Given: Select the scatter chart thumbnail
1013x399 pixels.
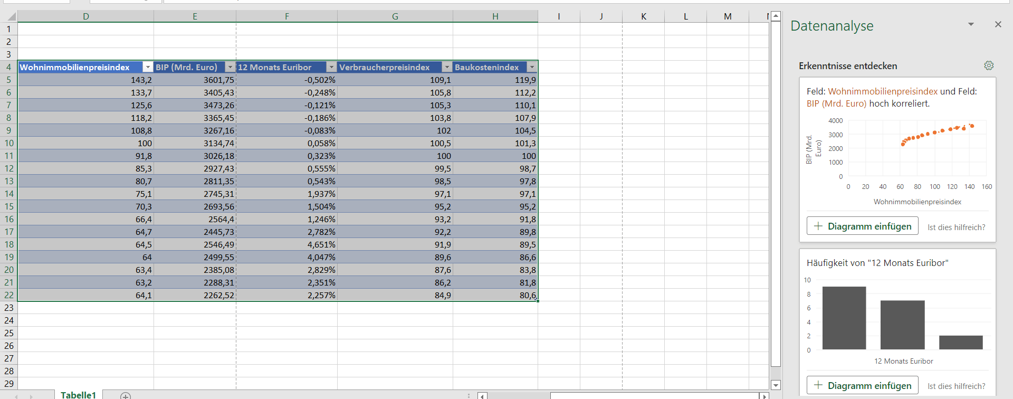Looking at the screenshot, I should click(x=898, y=161).
